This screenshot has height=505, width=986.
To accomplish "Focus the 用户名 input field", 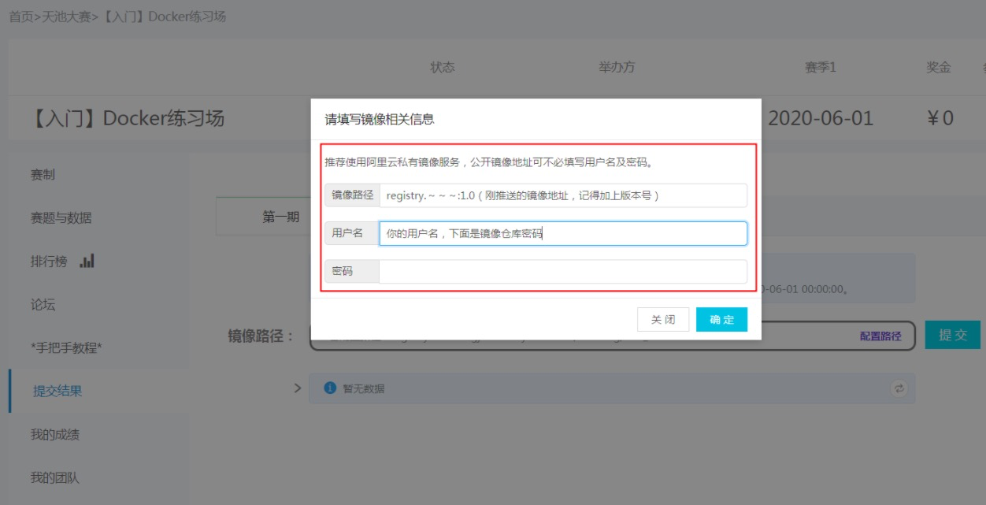I will pyautogui.click(x=562, y=233).
